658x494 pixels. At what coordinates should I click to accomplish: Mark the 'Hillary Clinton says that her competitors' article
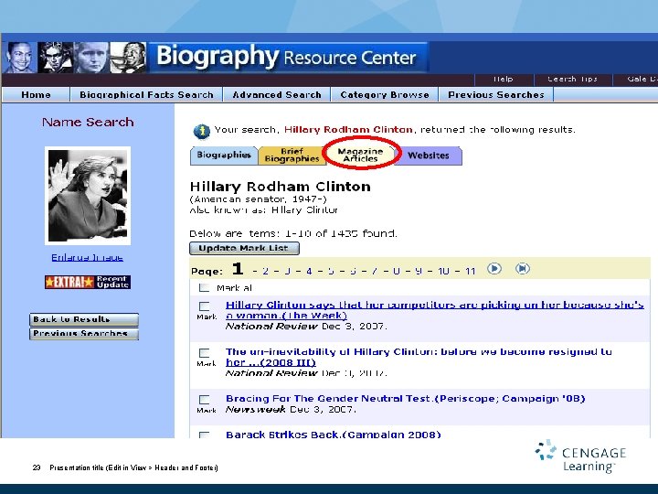204,306
